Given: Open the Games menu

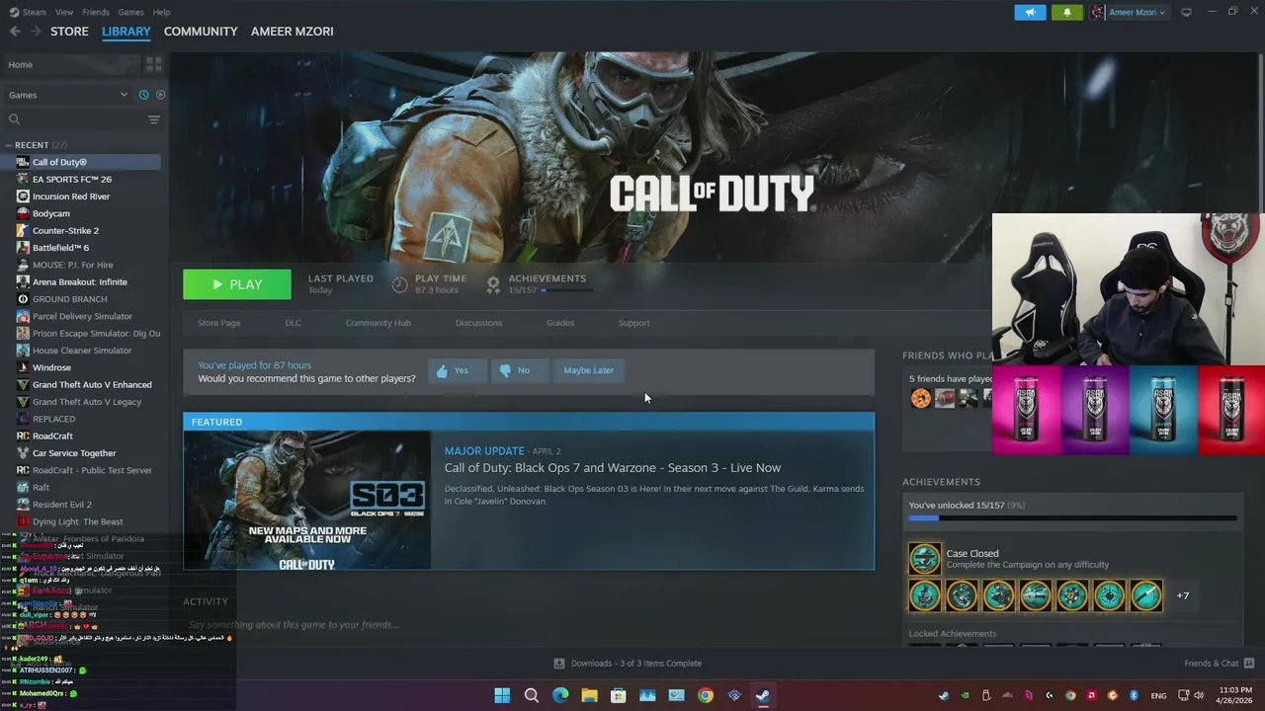Looking at the screenshot, I should click(x=130, y=12).
